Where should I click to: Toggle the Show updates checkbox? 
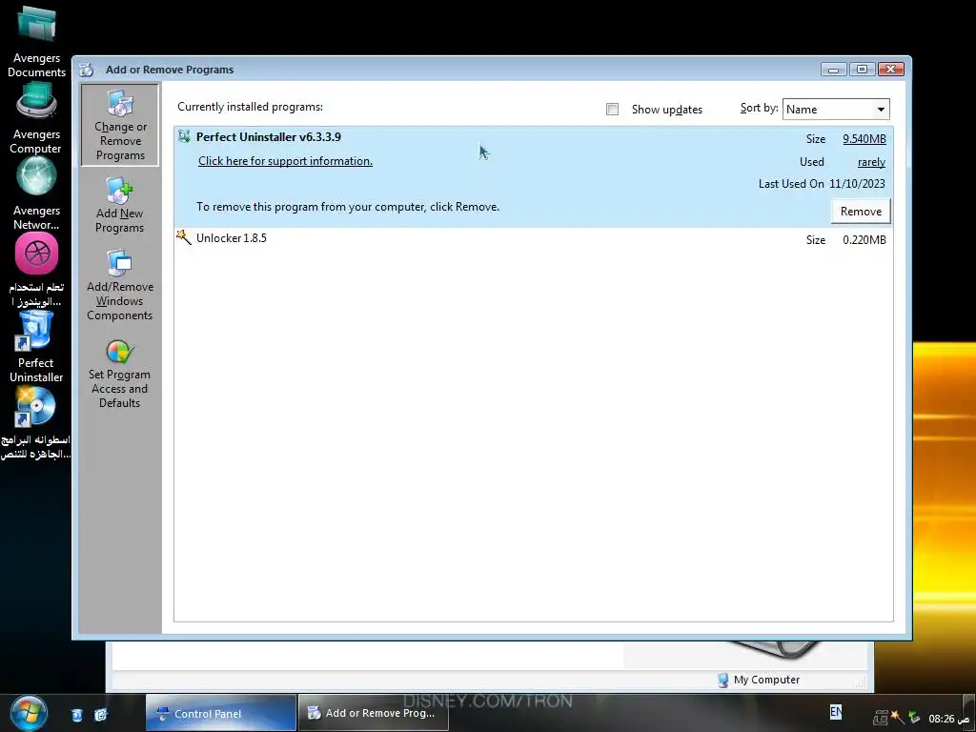pos(613,109)
